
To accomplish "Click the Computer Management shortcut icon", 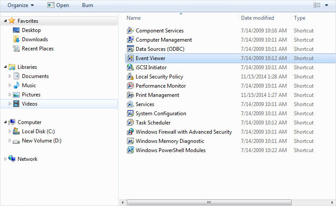I will pyautogui.click(x=130, y=40).
